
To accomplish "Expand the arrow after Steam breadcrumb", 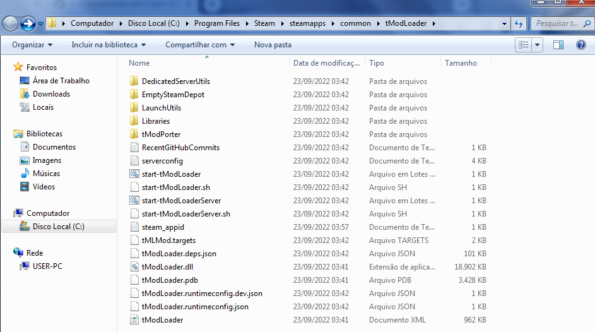I will click(282, 23).
